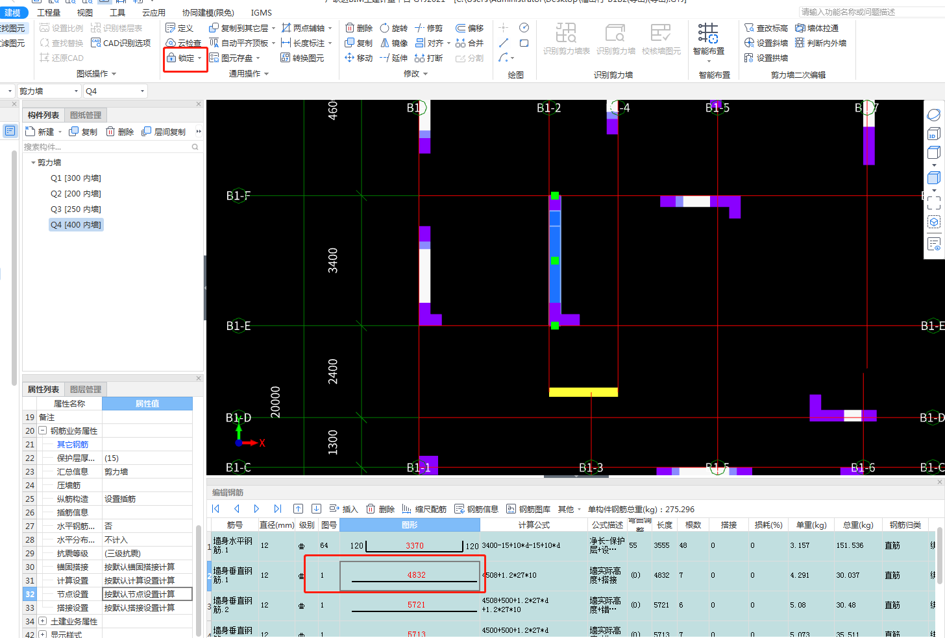Viewport: 945px width, 638px height.
Task: Switch to 图纸管理 tab
Action: [x=86, y=115]
